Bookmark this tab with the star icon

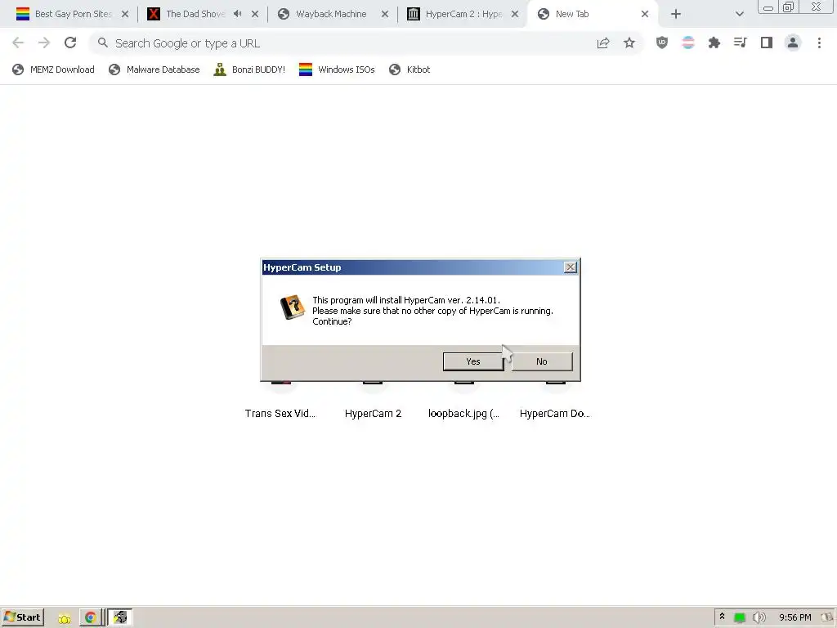(629, 43)
